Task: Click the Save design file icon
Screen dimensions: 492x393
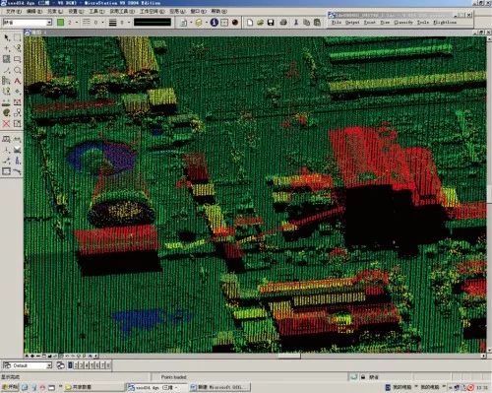Action: (x=271, y=23)
